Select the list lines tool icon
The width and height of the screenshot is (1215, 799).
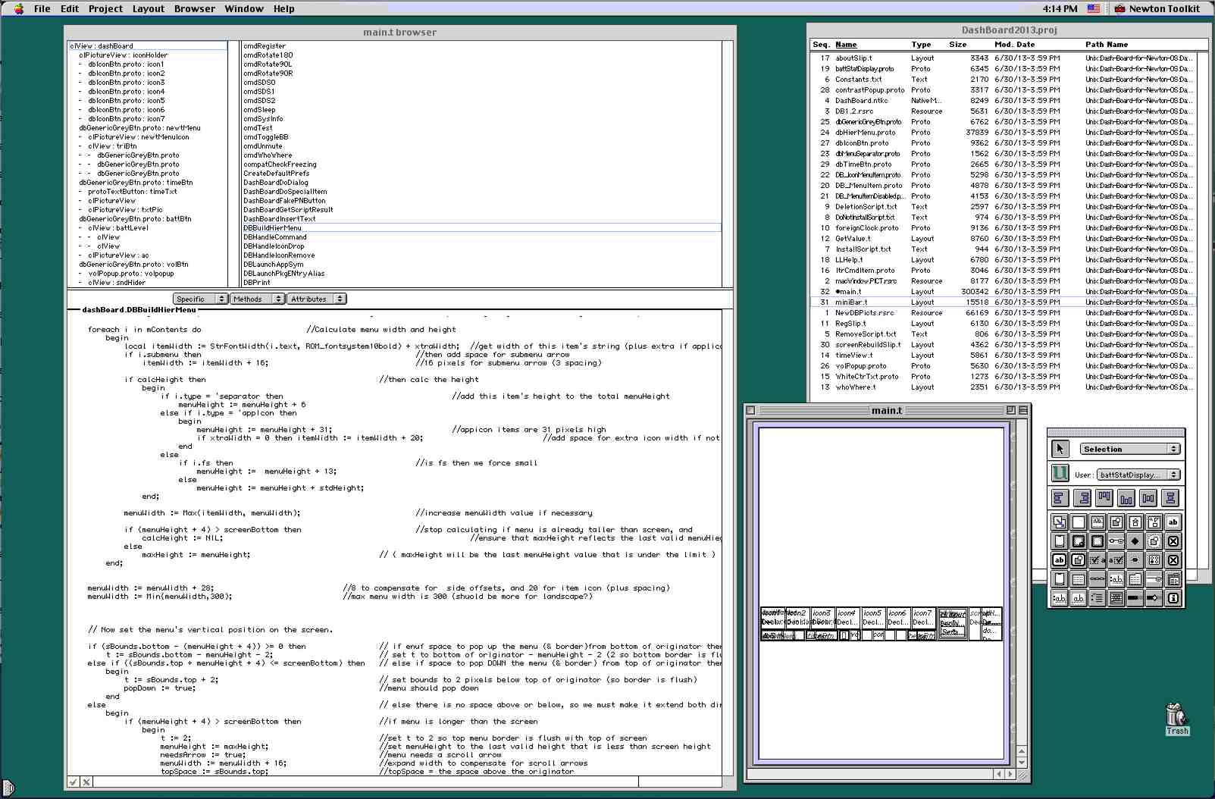[1098, 598]
